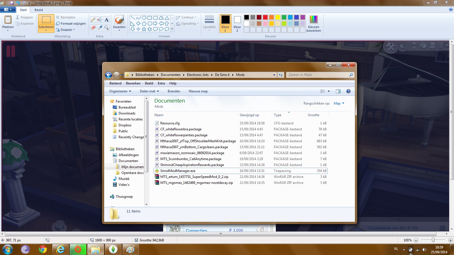Select the Fill with color bucket tool

[x=100, y=20]
